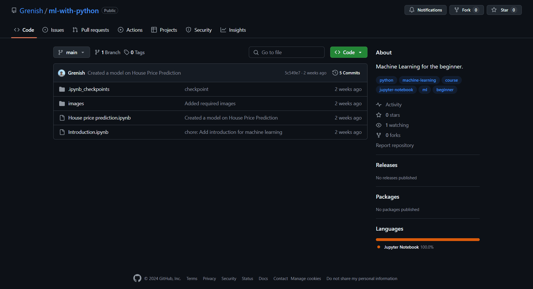
Task: Select the python topic tag
Action: click(386, 80)
